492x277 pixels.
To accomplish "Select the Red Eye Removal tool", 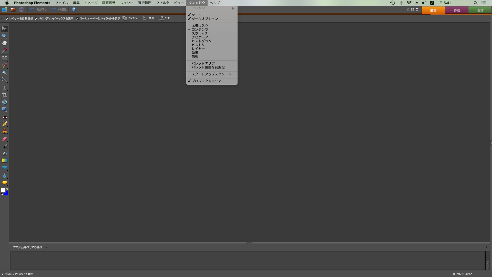I will 4,117.
